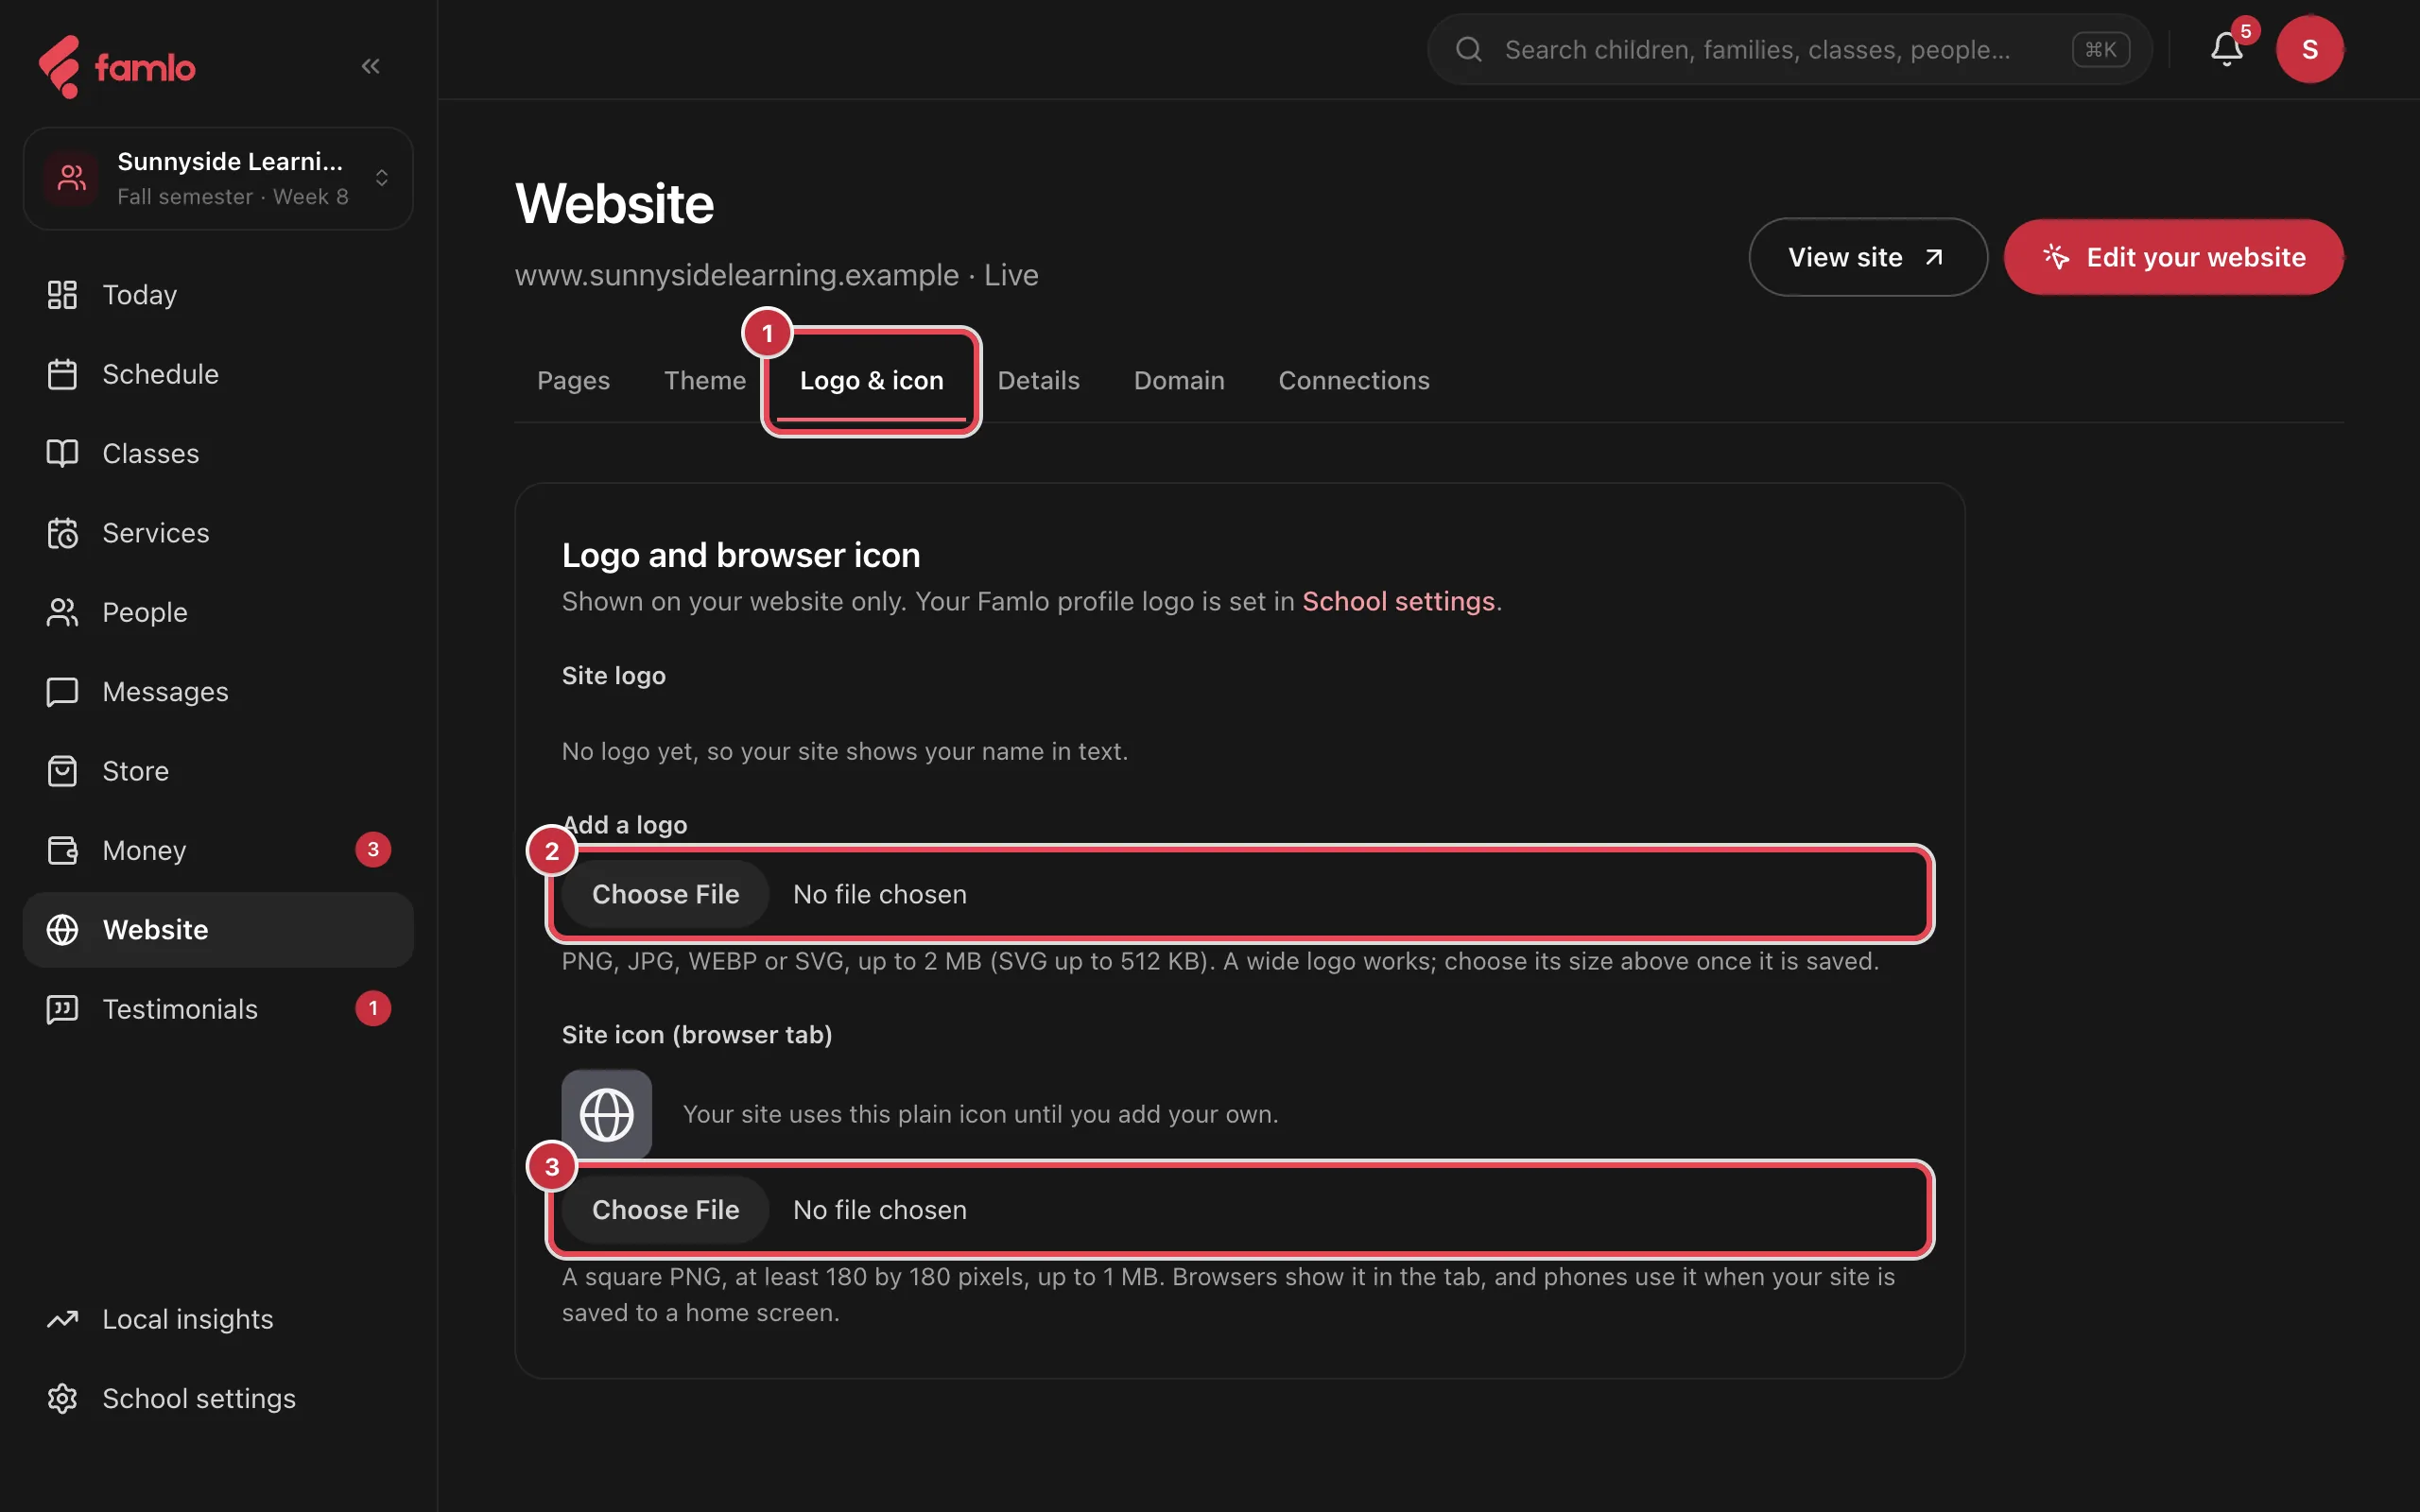2420x1512 pixels.
Task: Click the ⌘K shortcut badge
Action: click(2100, 49)
